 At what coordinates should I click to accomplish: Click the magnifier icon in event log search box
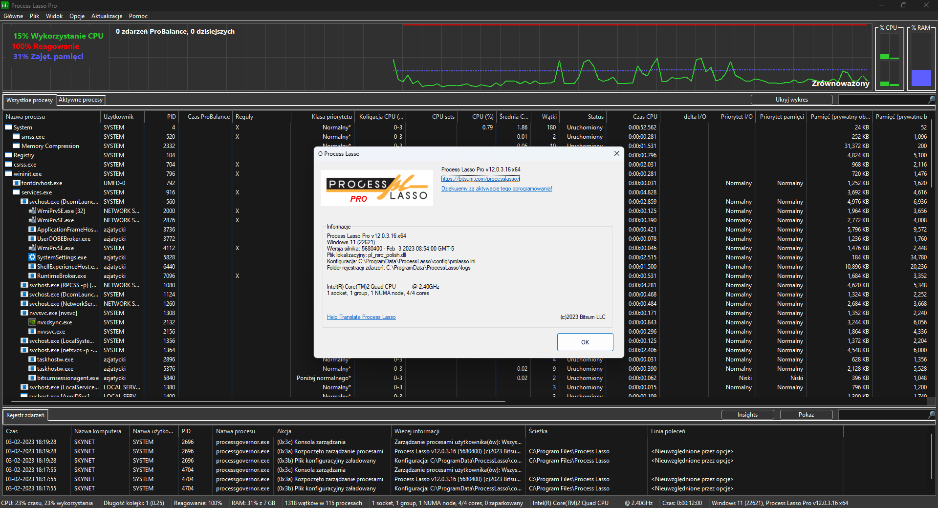click(x=932, y=415)
